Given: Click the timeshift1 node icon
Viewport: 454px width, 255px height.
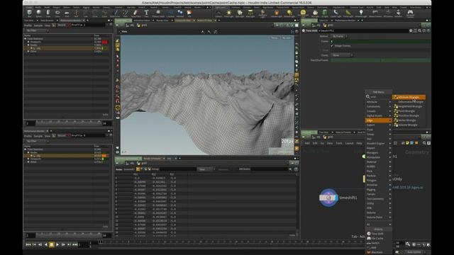Looking at the screenshot, I should click(328, 198).
